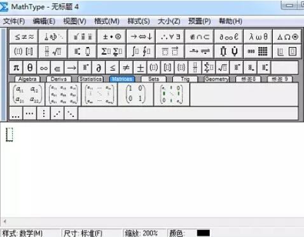The width and height of the screenshot is (304, 237).
Task: Switch to the Sets tab
Action: pyautogui.click(x=153, y=79)
